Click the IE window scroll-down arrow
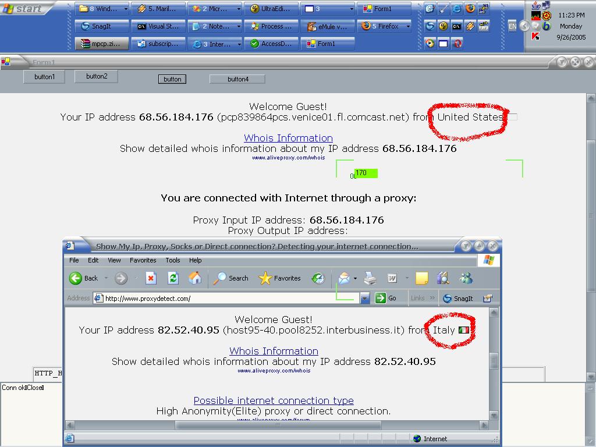Screen dimensions: 596x447 coord(494,415)
